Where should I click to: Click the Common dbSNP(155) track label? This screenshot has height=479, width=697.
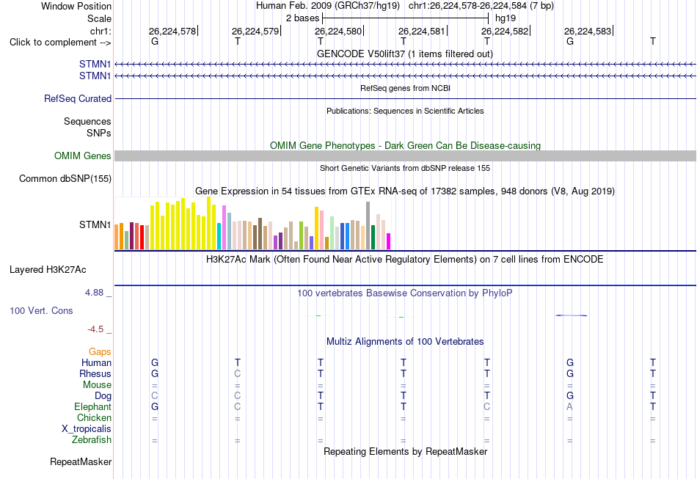[65, 179]
